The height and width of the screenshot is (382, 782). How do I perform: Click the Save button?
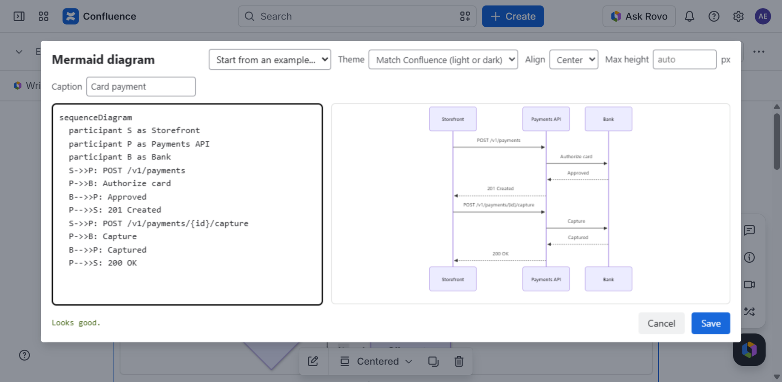click(711, 323)
